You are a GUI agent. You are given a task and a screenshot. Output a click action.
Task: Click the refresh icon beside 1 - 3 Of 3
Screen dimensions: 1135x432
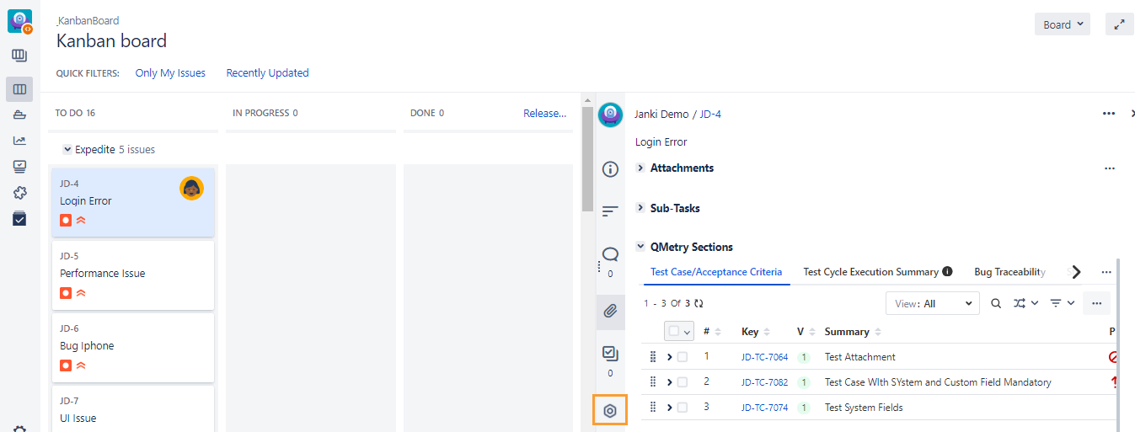(699, 303)
